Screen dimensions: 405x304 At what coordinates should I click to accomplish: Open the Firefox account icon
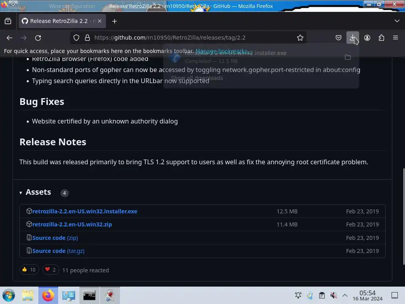pyautogui.click(x=367, y=38)
